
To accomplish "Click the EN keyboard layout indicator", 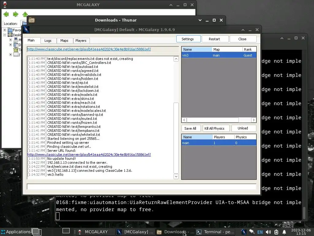I will 260,232.
